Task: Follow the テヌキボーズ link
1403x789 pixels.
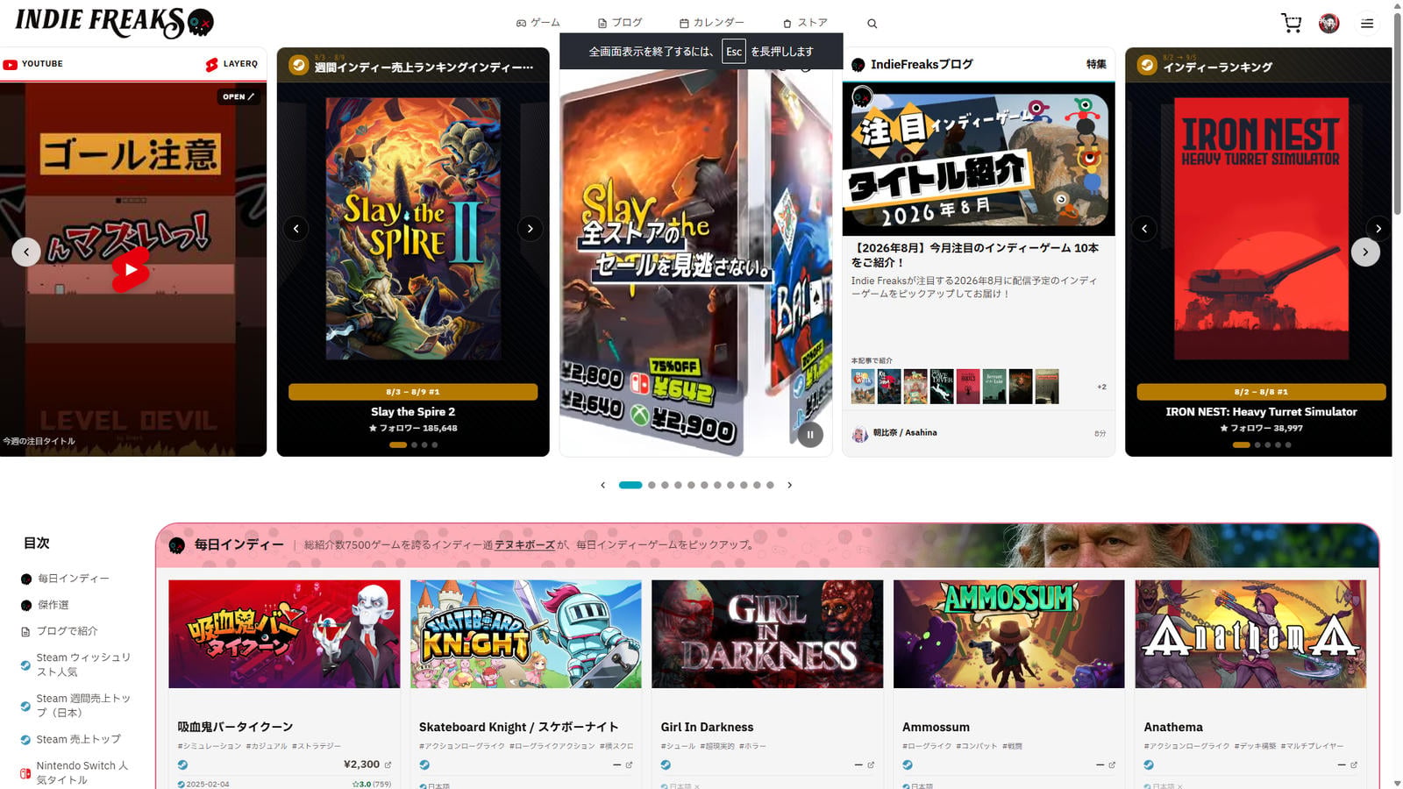Action: pos(524,544)
